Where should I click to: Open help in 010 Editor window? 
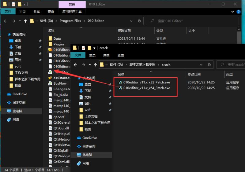239,12
